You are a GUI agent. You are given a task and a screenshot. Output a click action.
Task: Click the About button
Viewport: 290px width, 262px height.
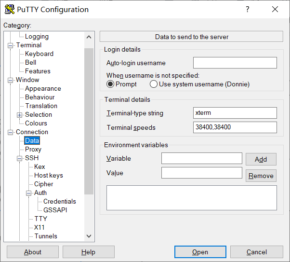pyautogui.click(x=33, y=252)
